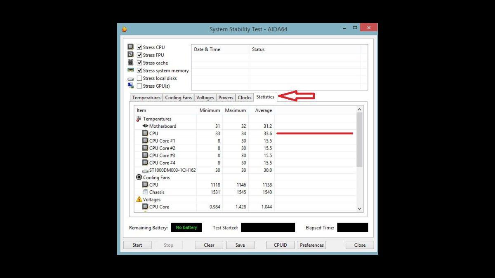Click the AIDA64 flame icon in title bar
Screen dimensions: 495x278
click(125, 29)
